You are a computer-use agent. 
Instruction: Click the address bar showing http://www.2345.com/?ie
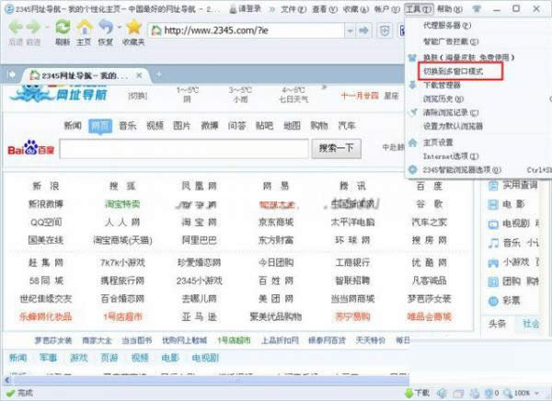(x=246, y=30)
